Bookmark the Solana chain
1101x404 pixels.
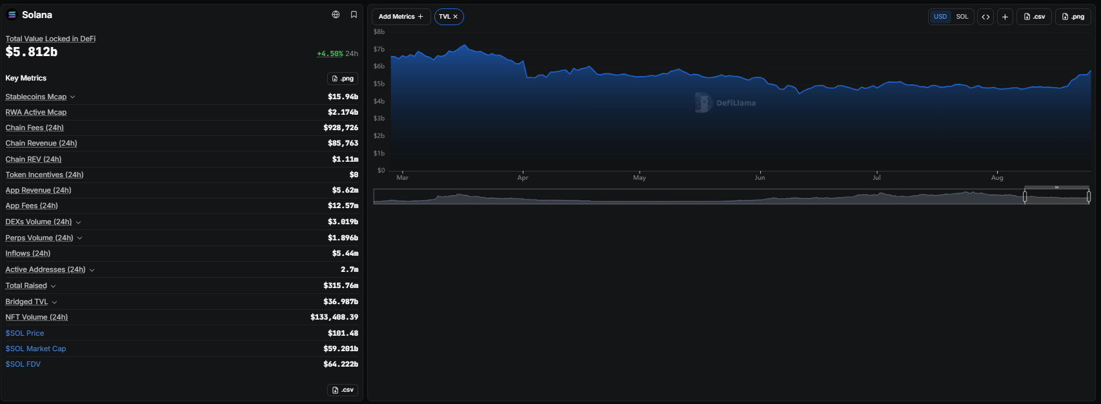354,15
